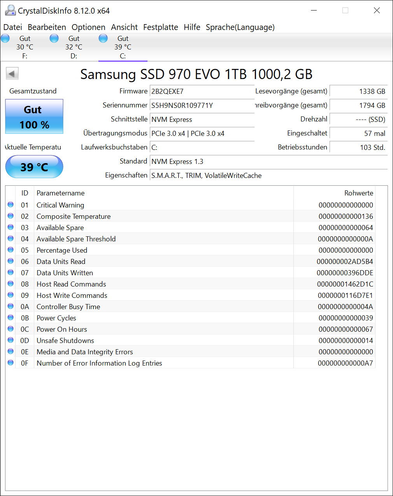393x496 pixels.
Task: Click the status dot for Available Spare row 03
Action: click(11, 227)
